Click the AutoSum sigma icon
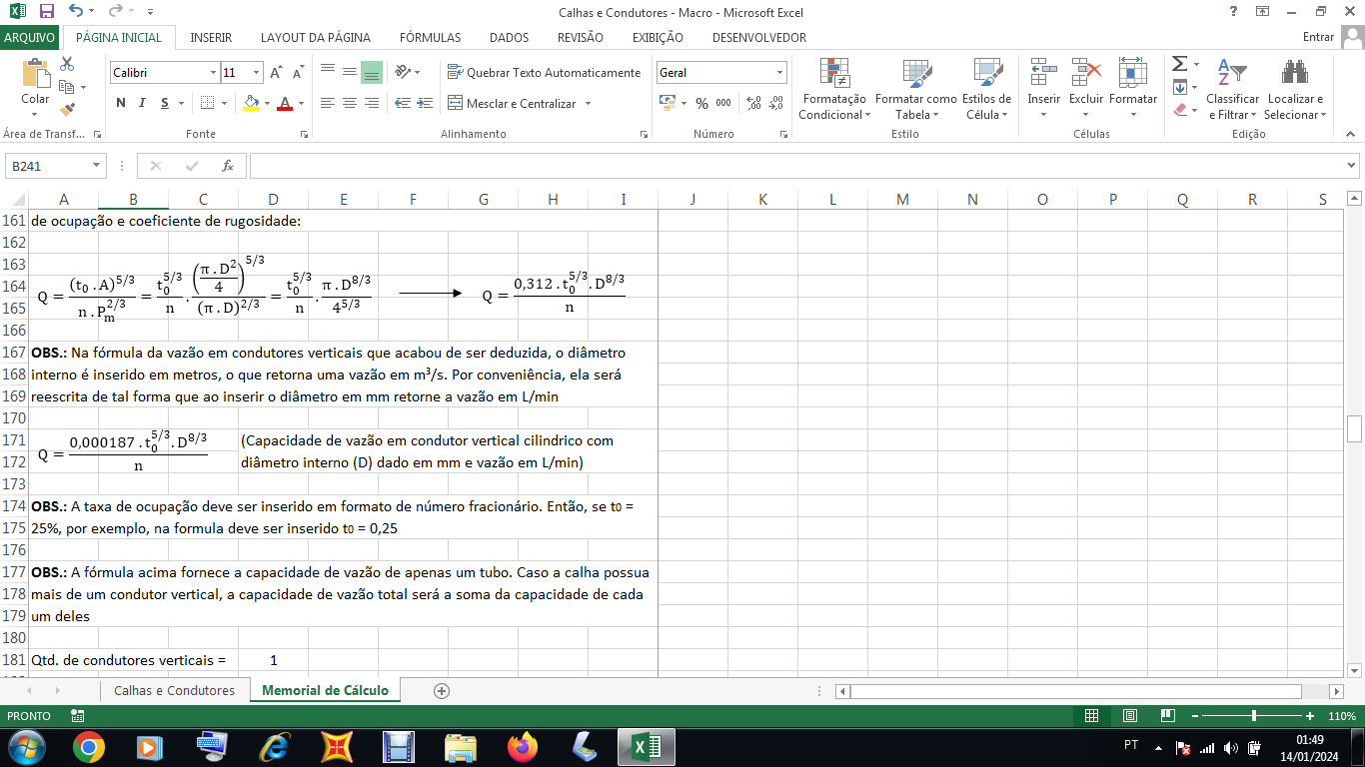 (x=1180, y=64)
